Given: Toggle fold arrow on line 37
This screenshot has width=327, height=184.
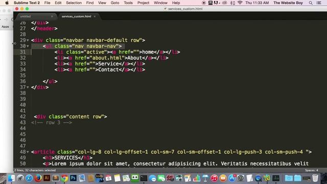Looking at the screenshot, I should [x=28, y=87].
